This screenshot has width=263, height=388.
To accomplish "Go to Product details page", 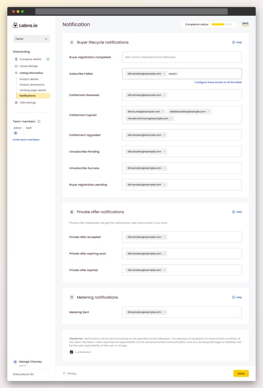I will 29,79.
